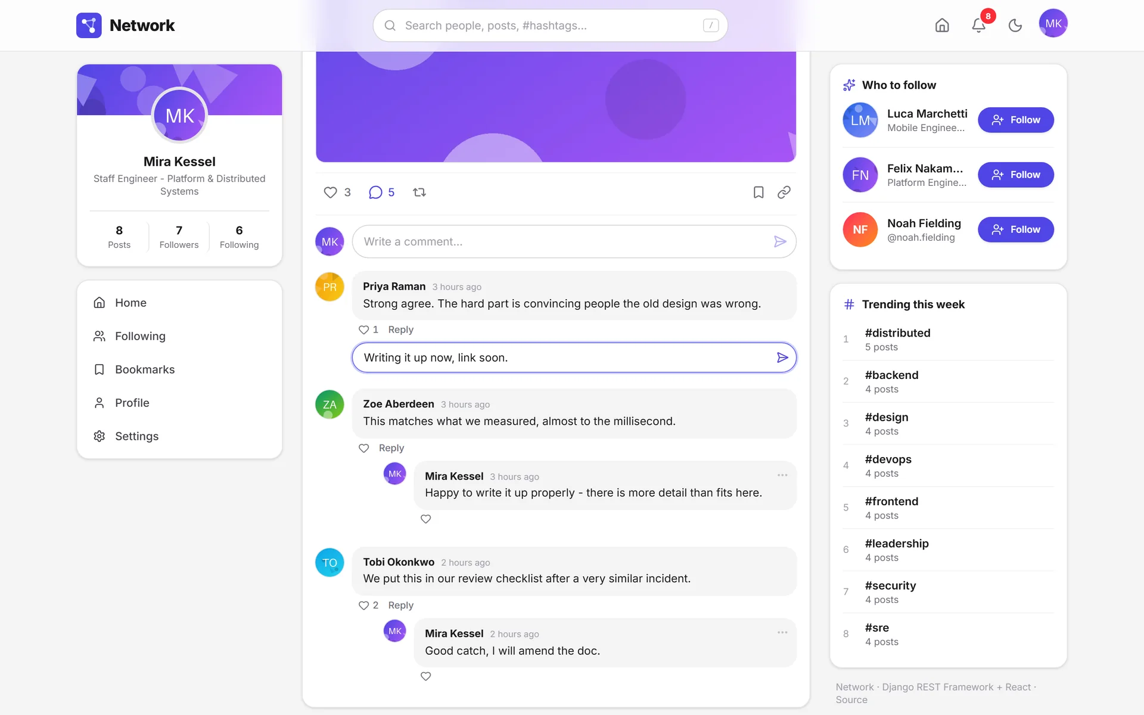Send the top-level comment arrow
Viewport: 1144px width, 715px height.
(780, 241)
